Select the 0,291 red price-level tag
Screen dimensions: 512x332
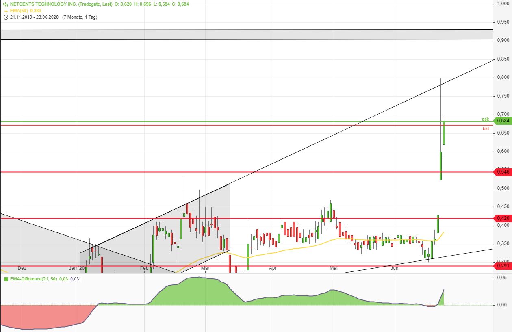tap(503, 266)
